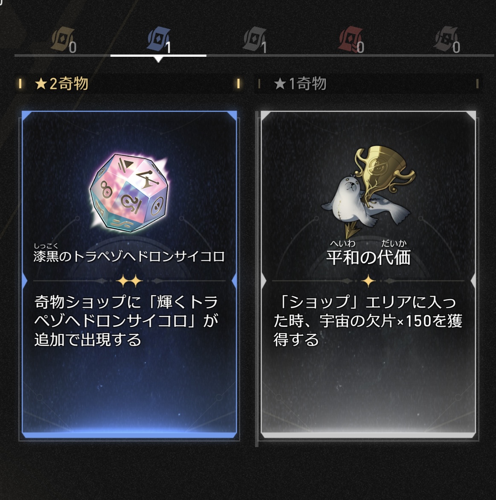Click the 漆黒のトラペゾヘドロンサイコロ title

(x=129, y=257)
